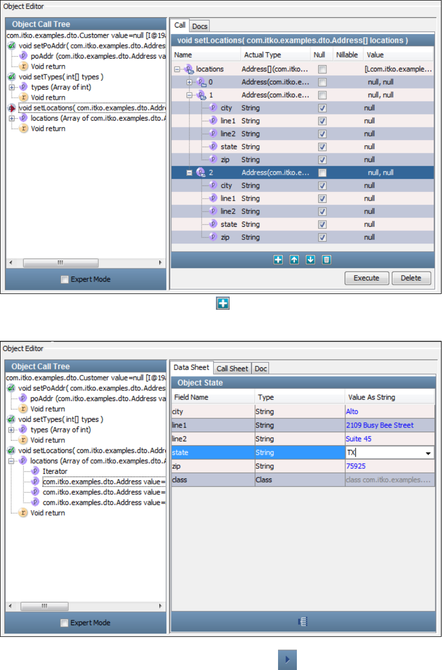Viewport: 442px width, 670px height.
Task: Click the add element plus icon in upper editor
Action: click(278, 260)
